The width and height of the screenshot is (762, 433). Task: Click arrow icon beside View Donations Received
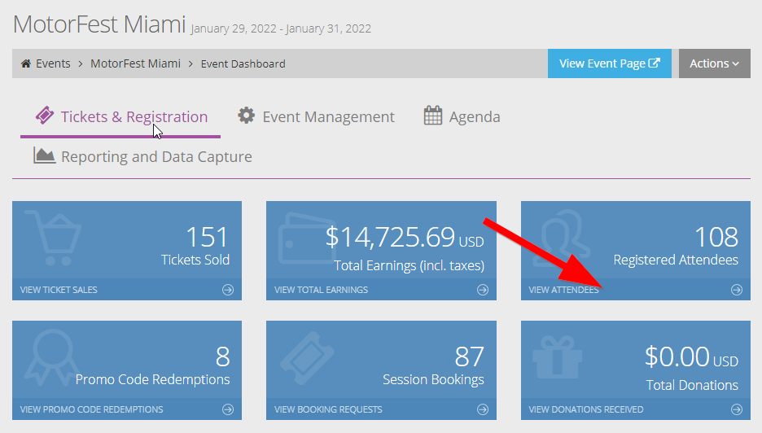tap(737, 409)
